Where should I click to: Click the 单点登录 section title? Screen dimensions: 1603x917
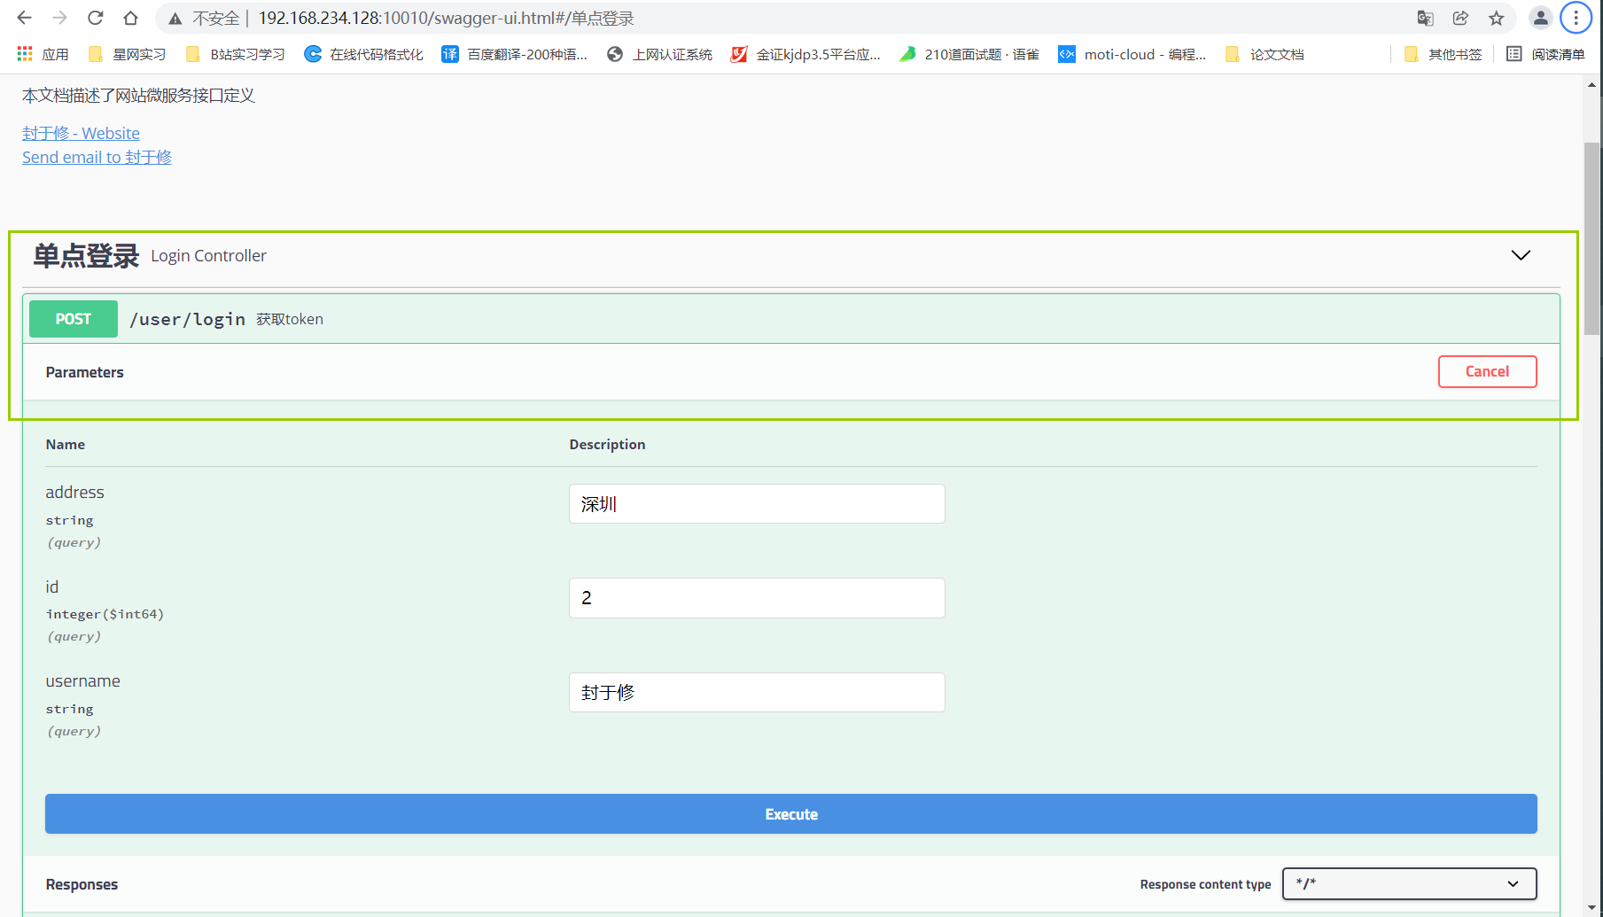click(86, 255)
